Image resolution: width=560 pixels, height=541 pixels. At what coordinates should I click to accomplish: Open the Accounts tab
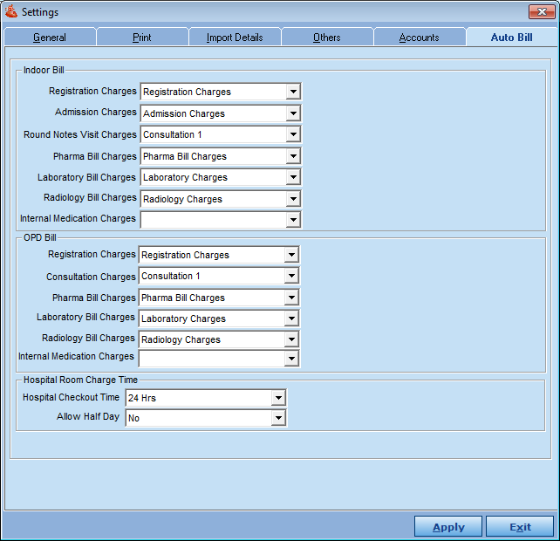click(419, 38)
